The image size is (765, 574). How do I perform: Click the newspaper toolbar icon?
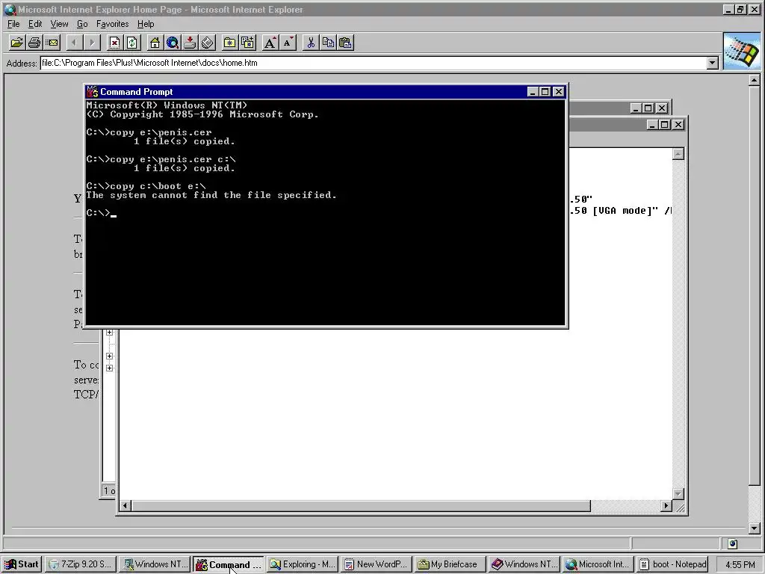(x=208, y=43)
